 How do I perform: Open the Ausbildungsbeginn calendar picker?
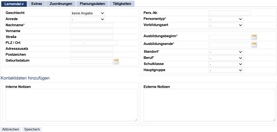click(x=254, y=37)
